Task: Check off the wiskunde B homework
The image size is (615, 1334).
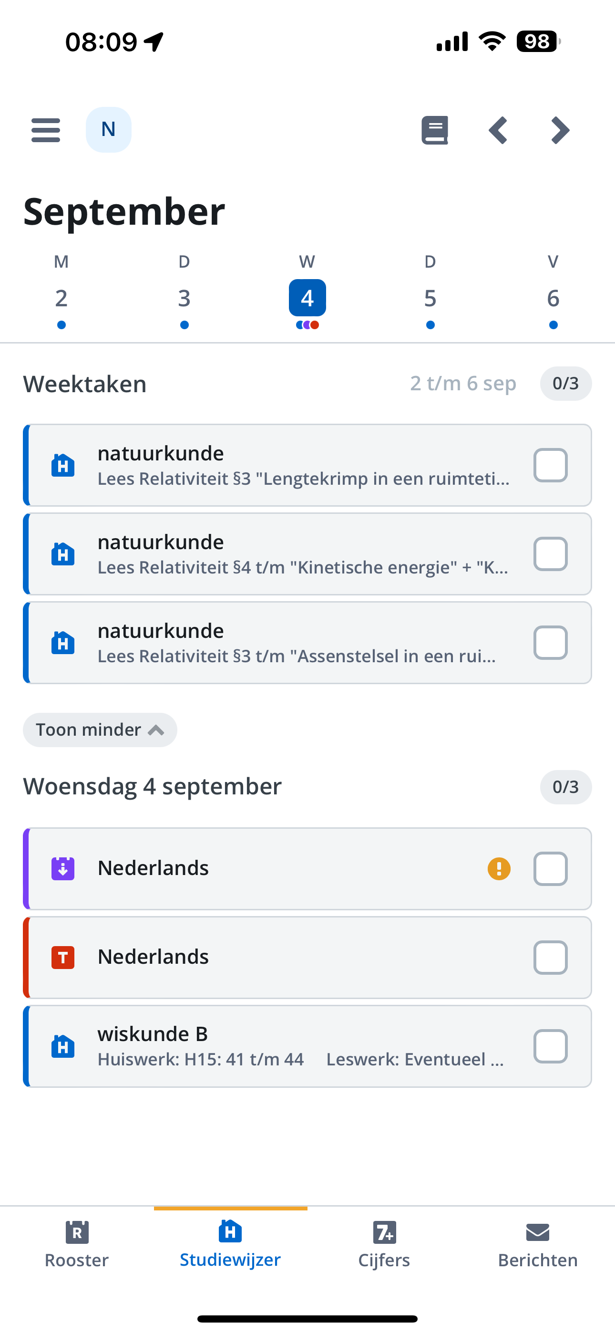Action: (x=550, y=1046)
